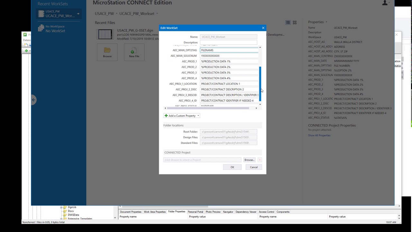The width and height of the screenshot is (412, 232).
Task: Click the Show All Properties link
Action: click(x=319, y=135)
